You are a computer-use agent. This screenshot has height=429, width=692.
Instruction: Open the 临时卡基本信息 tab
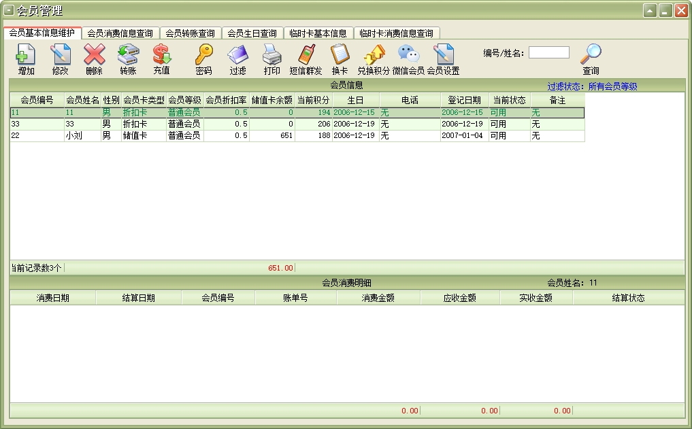pos(318,33)
